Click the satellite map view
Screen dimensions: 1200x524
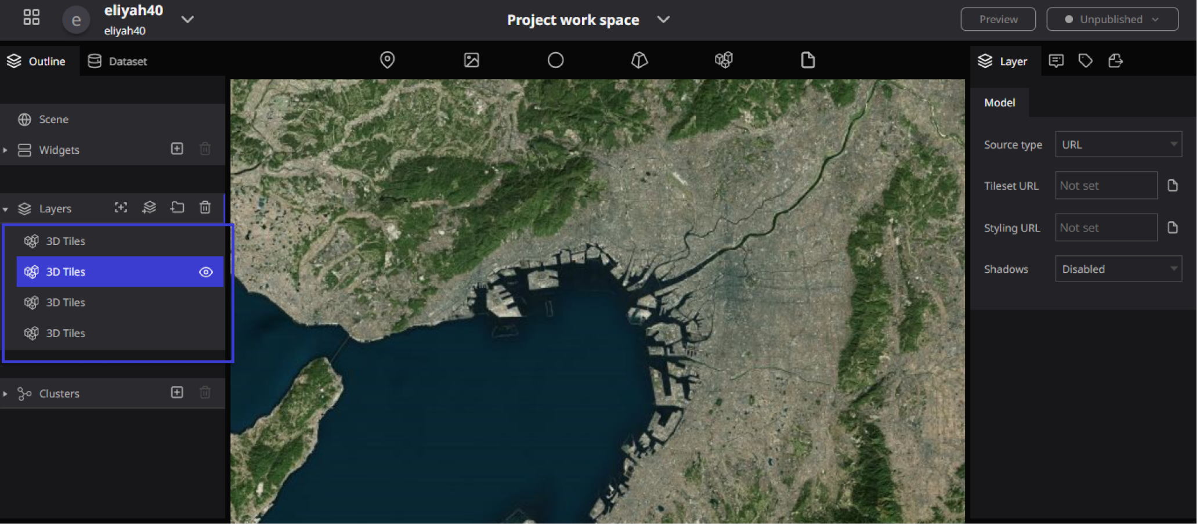(x=598, y=301)
